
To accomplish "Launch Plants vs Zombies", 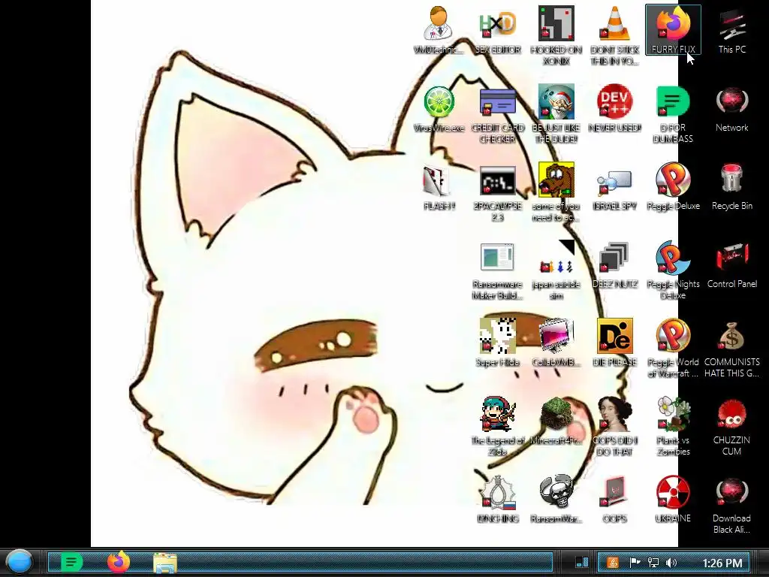I will point(673,427).
